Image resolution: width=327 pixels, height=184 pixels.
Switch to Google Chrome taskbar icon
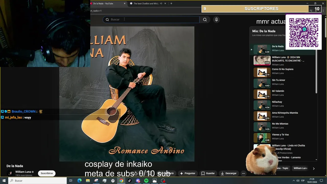click(121, 181)
